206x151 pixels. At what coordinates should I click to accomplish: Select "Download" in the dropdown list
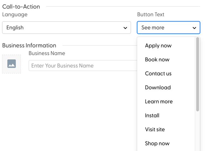pyautogui.click(x=158, y=88)
